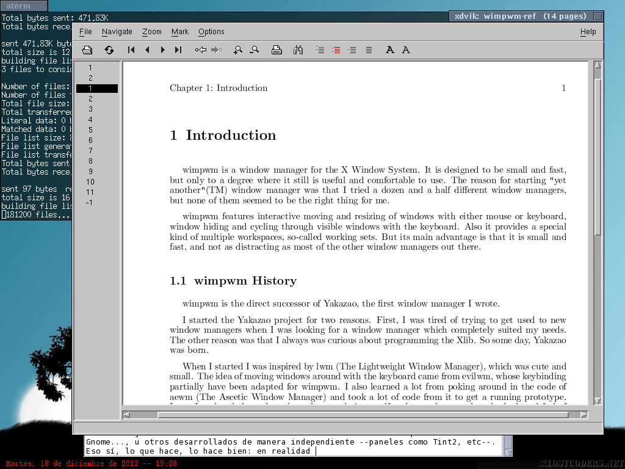Click the grayed forward hyperlink arrow icon

coord(217,50)
